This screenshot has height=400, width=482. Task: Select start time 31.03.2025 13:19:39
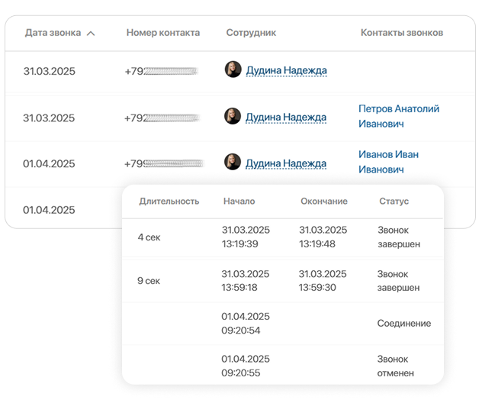[x=246, y=237]
